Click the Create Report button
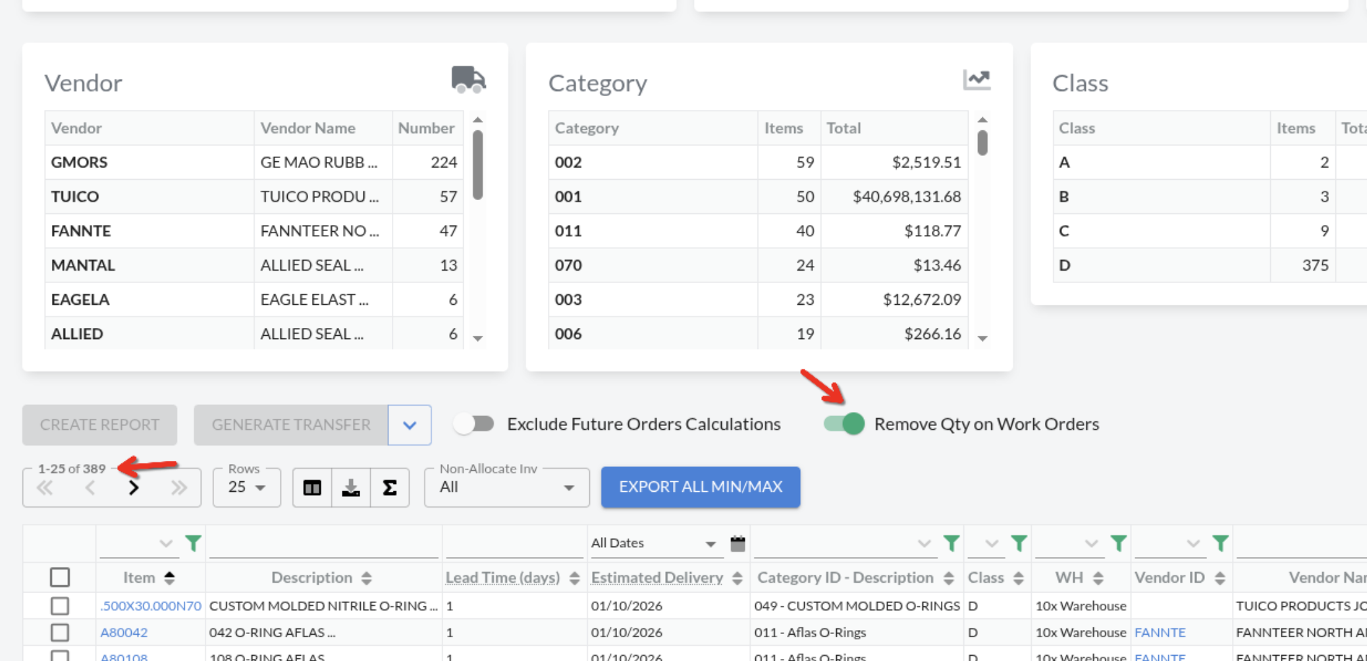 click(x=99, y=425)
